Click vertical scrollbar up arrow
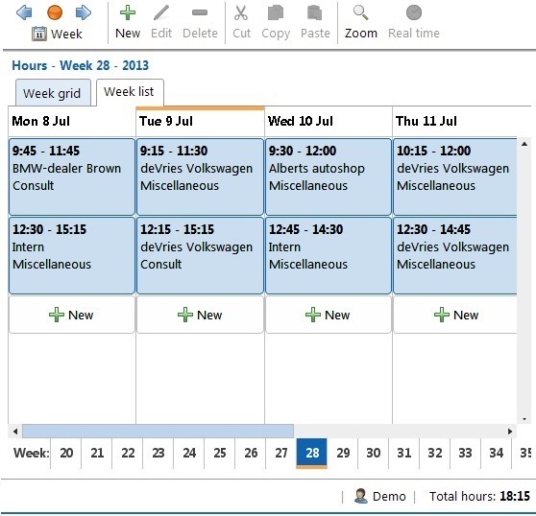This screenshot has height=516, width=536. point(524,144)
